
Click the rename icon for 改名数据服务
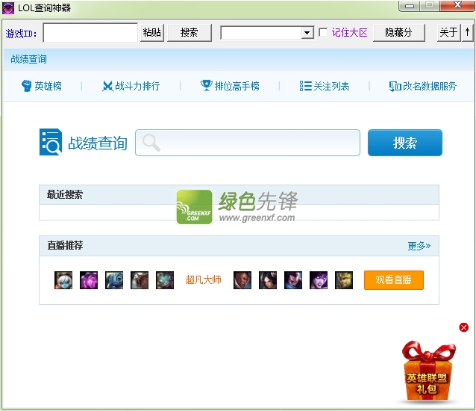coord(395,87)
